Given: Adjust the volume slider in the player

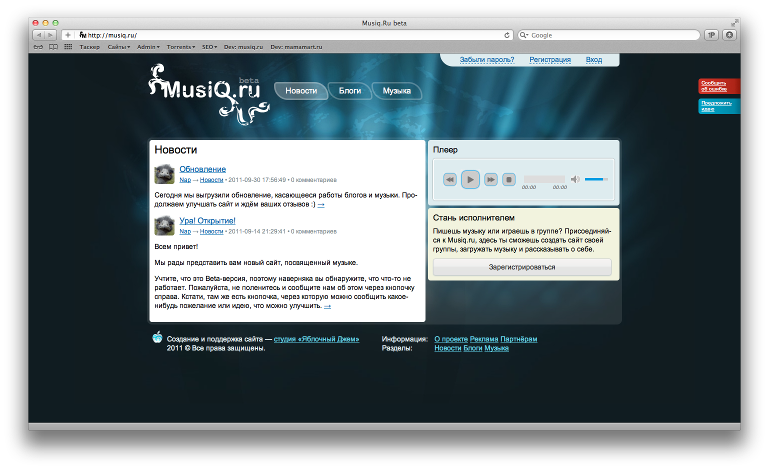Looking at the screenshot, I should (596, 179).
